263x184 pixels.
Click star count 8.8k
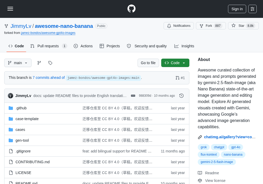point(250,26)
